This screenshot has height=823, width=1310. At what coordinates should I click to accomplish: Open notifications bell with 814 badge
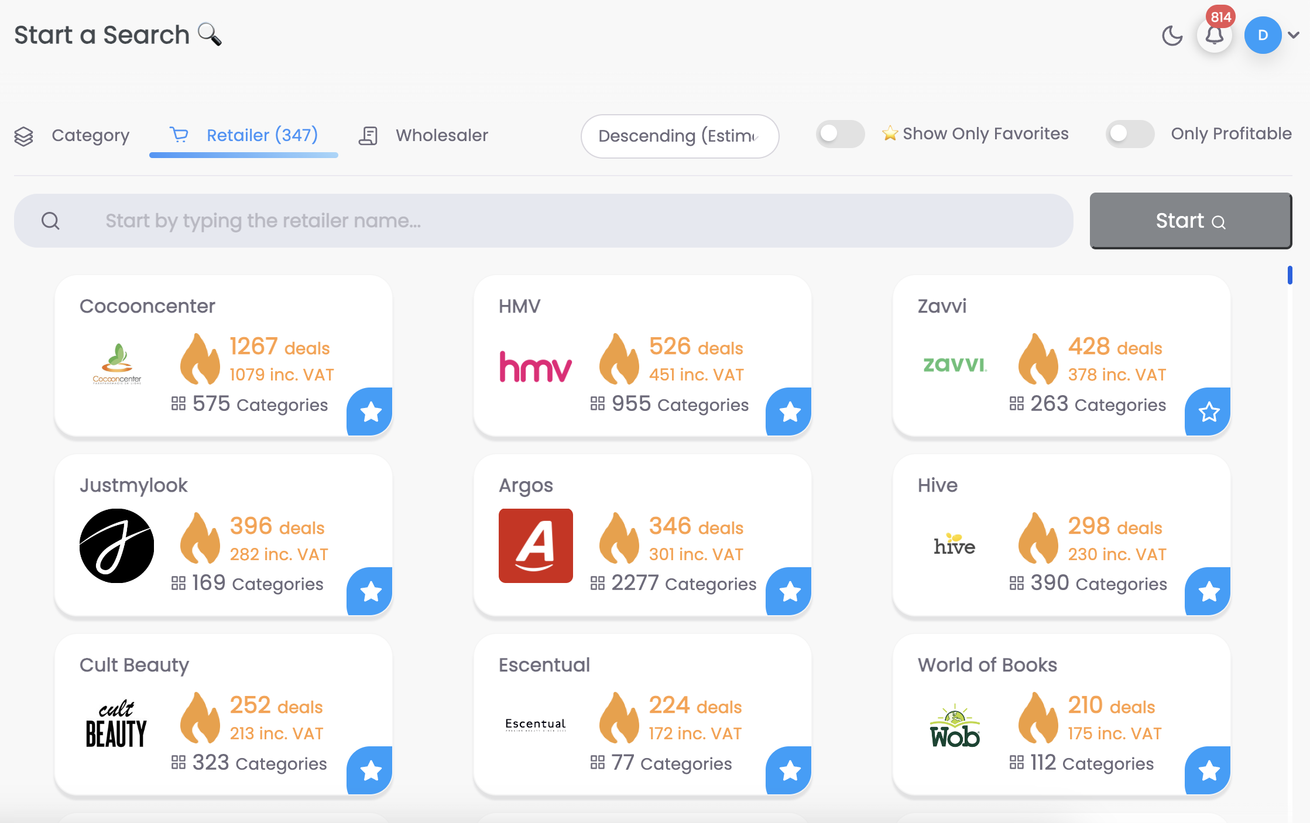[x=1215, y=35]
